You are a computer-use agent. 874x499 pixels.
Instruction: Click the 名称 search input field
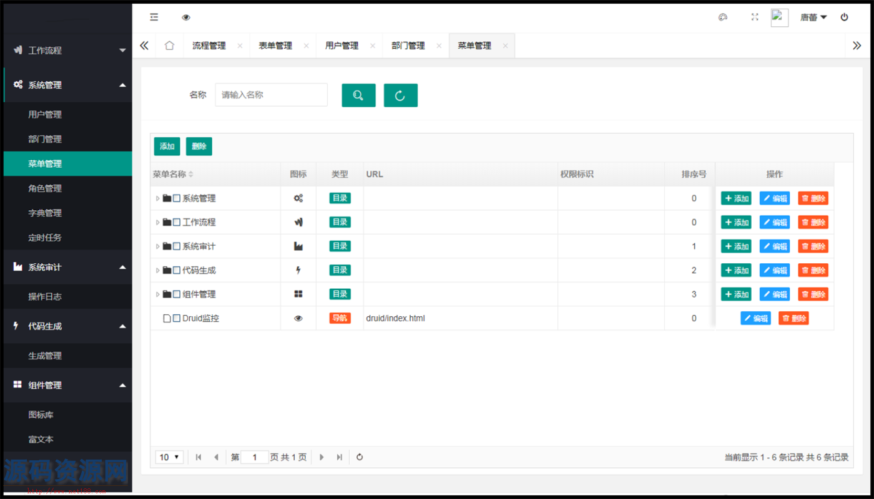[x=271, y=95]
